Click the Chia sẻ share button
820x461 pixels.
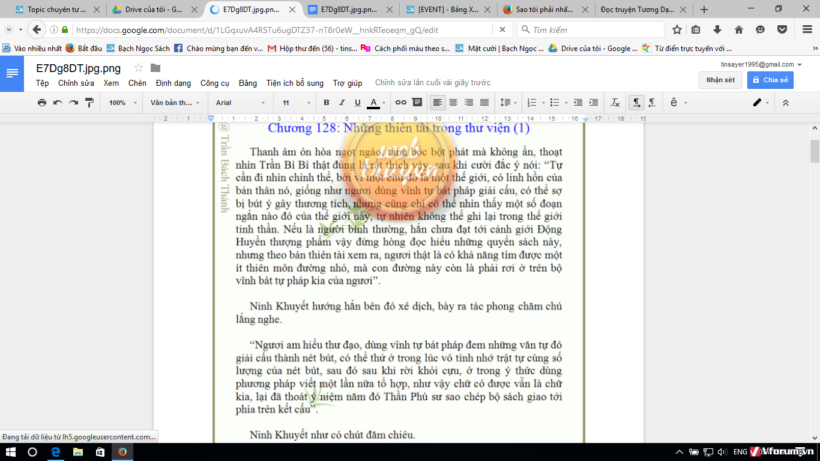point(770,80)
